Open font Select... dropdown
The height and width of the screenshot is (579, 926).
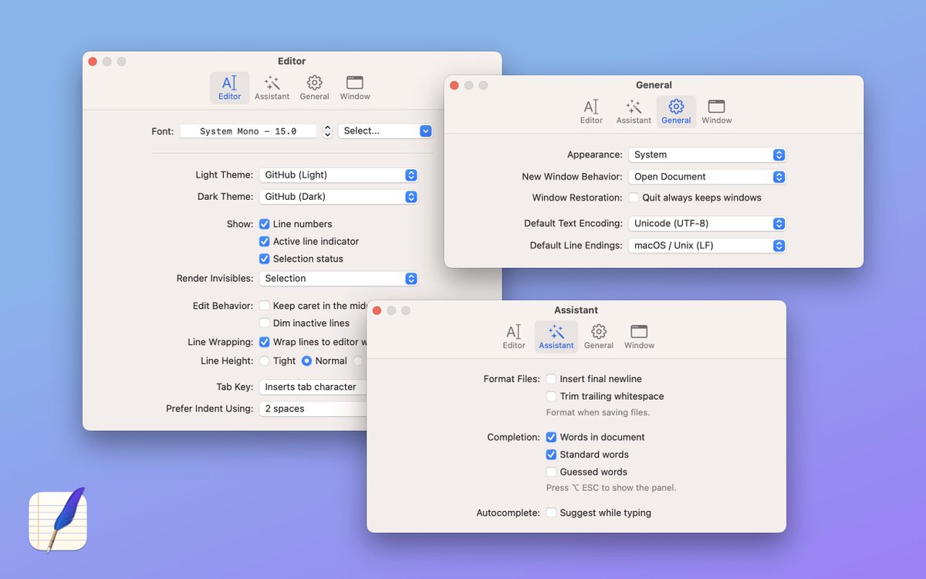pyautogui.click(x=385, y=131)
